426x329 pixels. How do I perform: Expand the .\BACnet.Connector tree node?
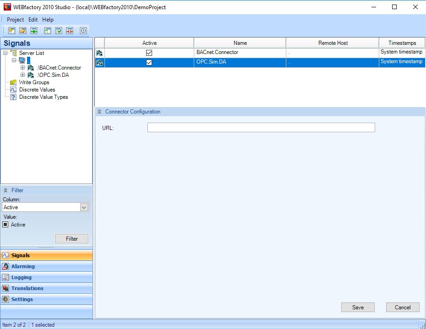(x=23, y=68)
